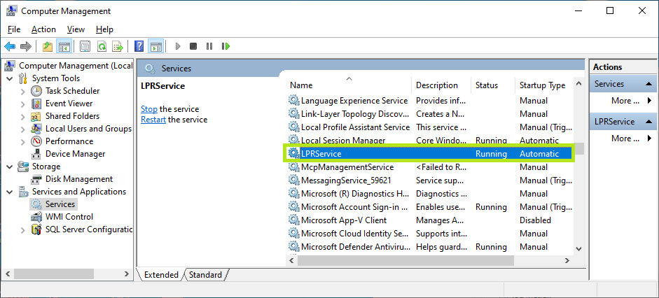Select Local Users and Groups node
This screenshot has width=659, height=298.
tap(88, 129)
